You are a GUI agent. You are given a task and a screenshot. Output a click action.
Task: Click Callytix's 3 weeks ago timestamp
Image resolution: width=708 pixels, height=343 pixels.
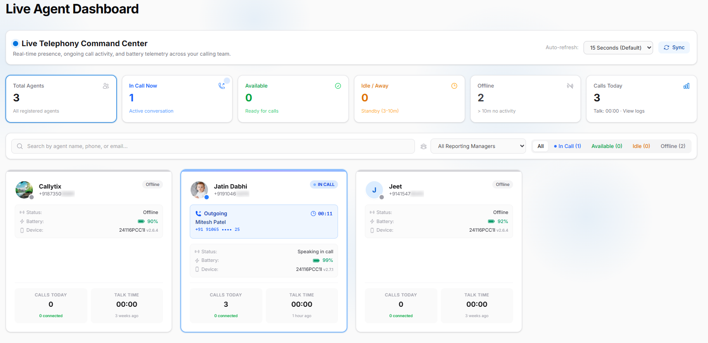(127, 316)
